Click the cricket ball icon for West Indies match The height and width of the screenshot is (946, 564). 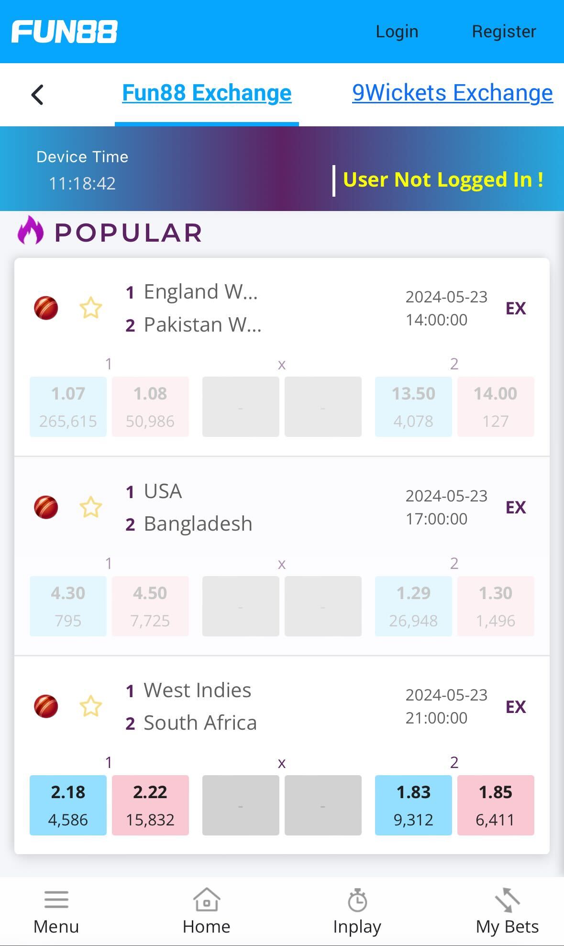(x=46, y=707)
